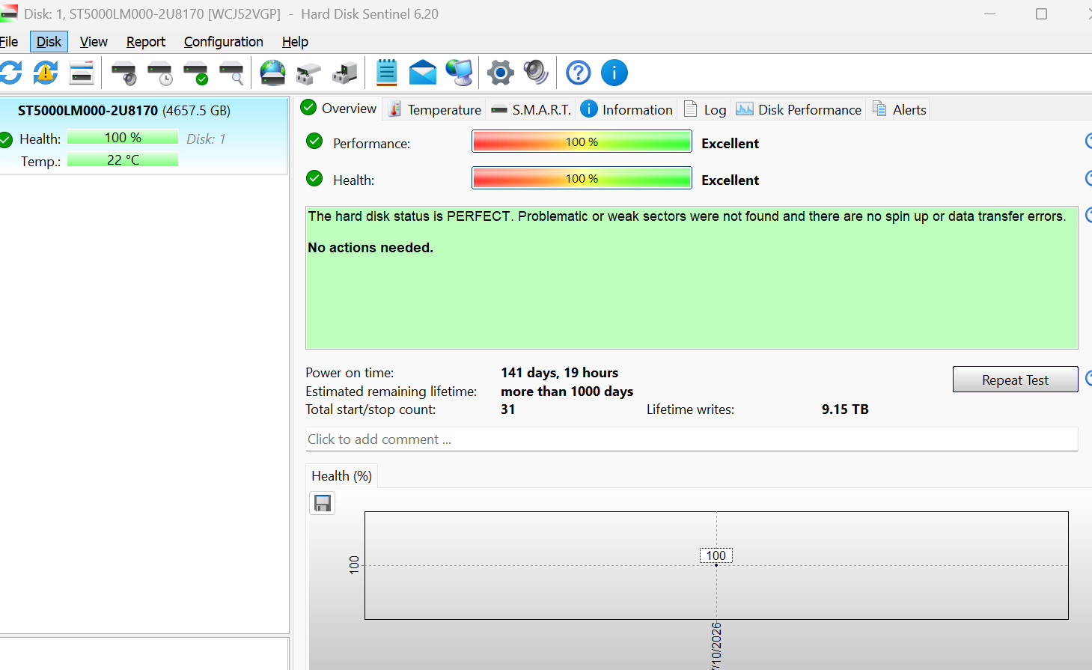The height and width of the screenshot is (670, 1092).
Task: Click the globe with monitor toolbar icon
Action: click(459, 73)
